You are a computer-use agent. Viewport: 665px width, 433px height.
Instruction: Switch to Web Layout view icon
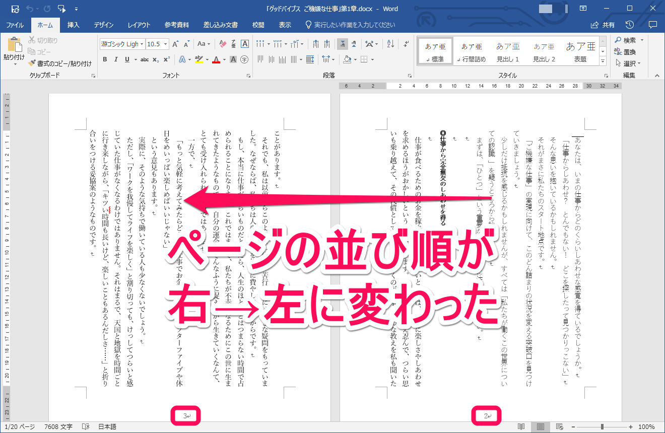(559, 426)
